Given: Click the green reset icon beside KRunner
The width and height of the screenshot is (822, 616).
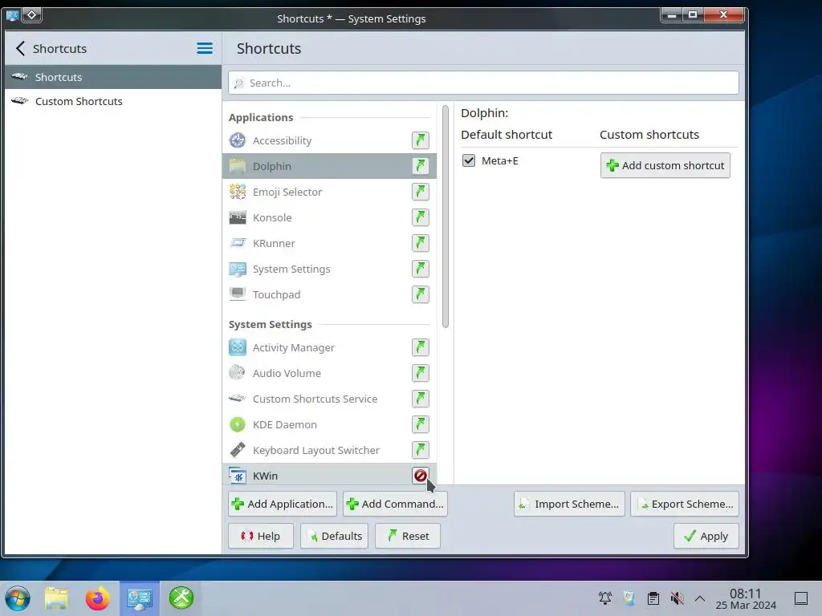Looking at the screenshot, I should point(421,243).
